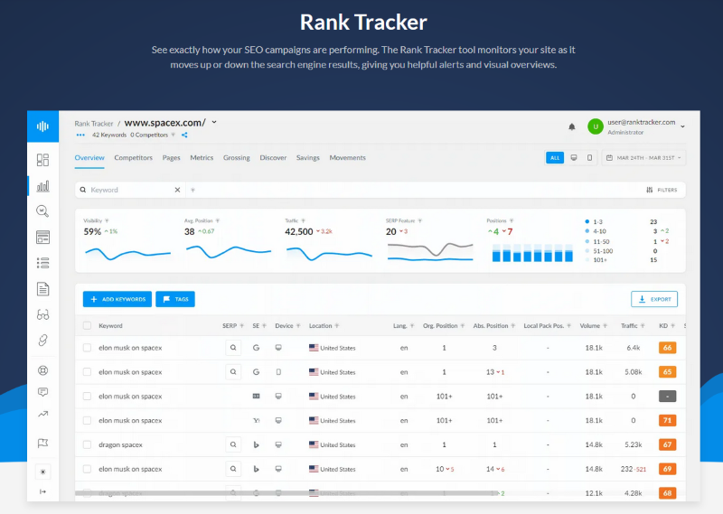Select the mobile device filter icon
Viewport: 723px width, 514px height.
coord(589,158)
